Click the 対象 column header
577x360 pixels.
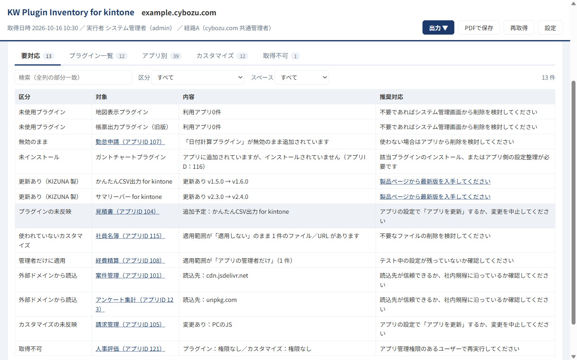[135, 97]
